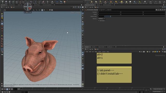Click the Uniform Scale value field
The height and width of the screenshot is (93, 166).
point(101,17)
